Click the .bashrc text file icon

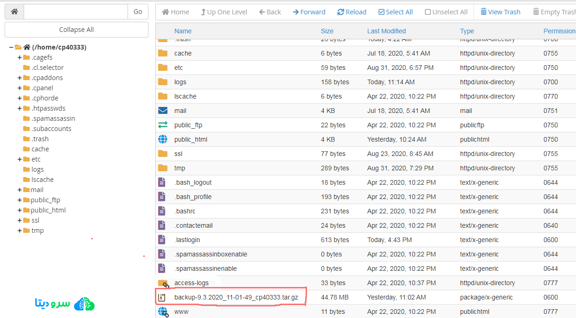click(x=162, y=211)
